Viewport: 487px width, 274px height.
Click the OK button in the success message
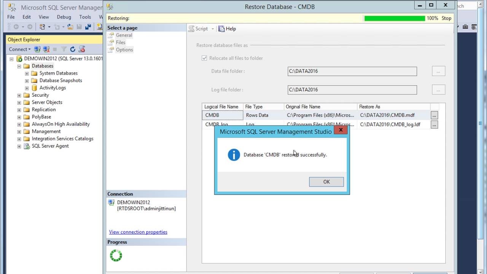[x=326, y=182]
